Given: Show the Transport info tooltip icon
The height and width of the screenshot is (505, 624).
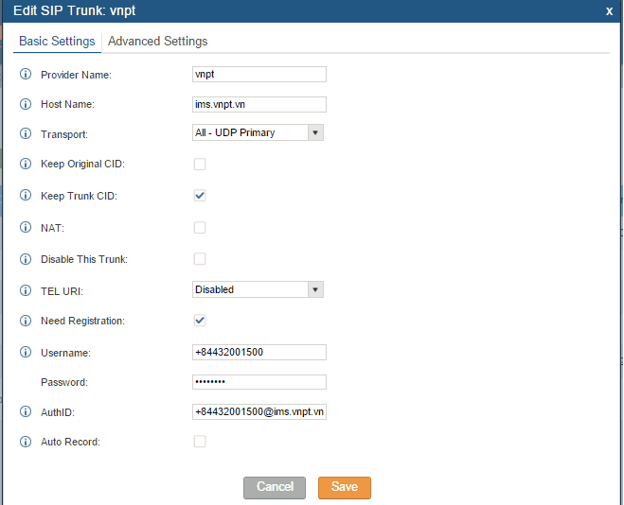Looking at the screenshot, I should [26, 133].
